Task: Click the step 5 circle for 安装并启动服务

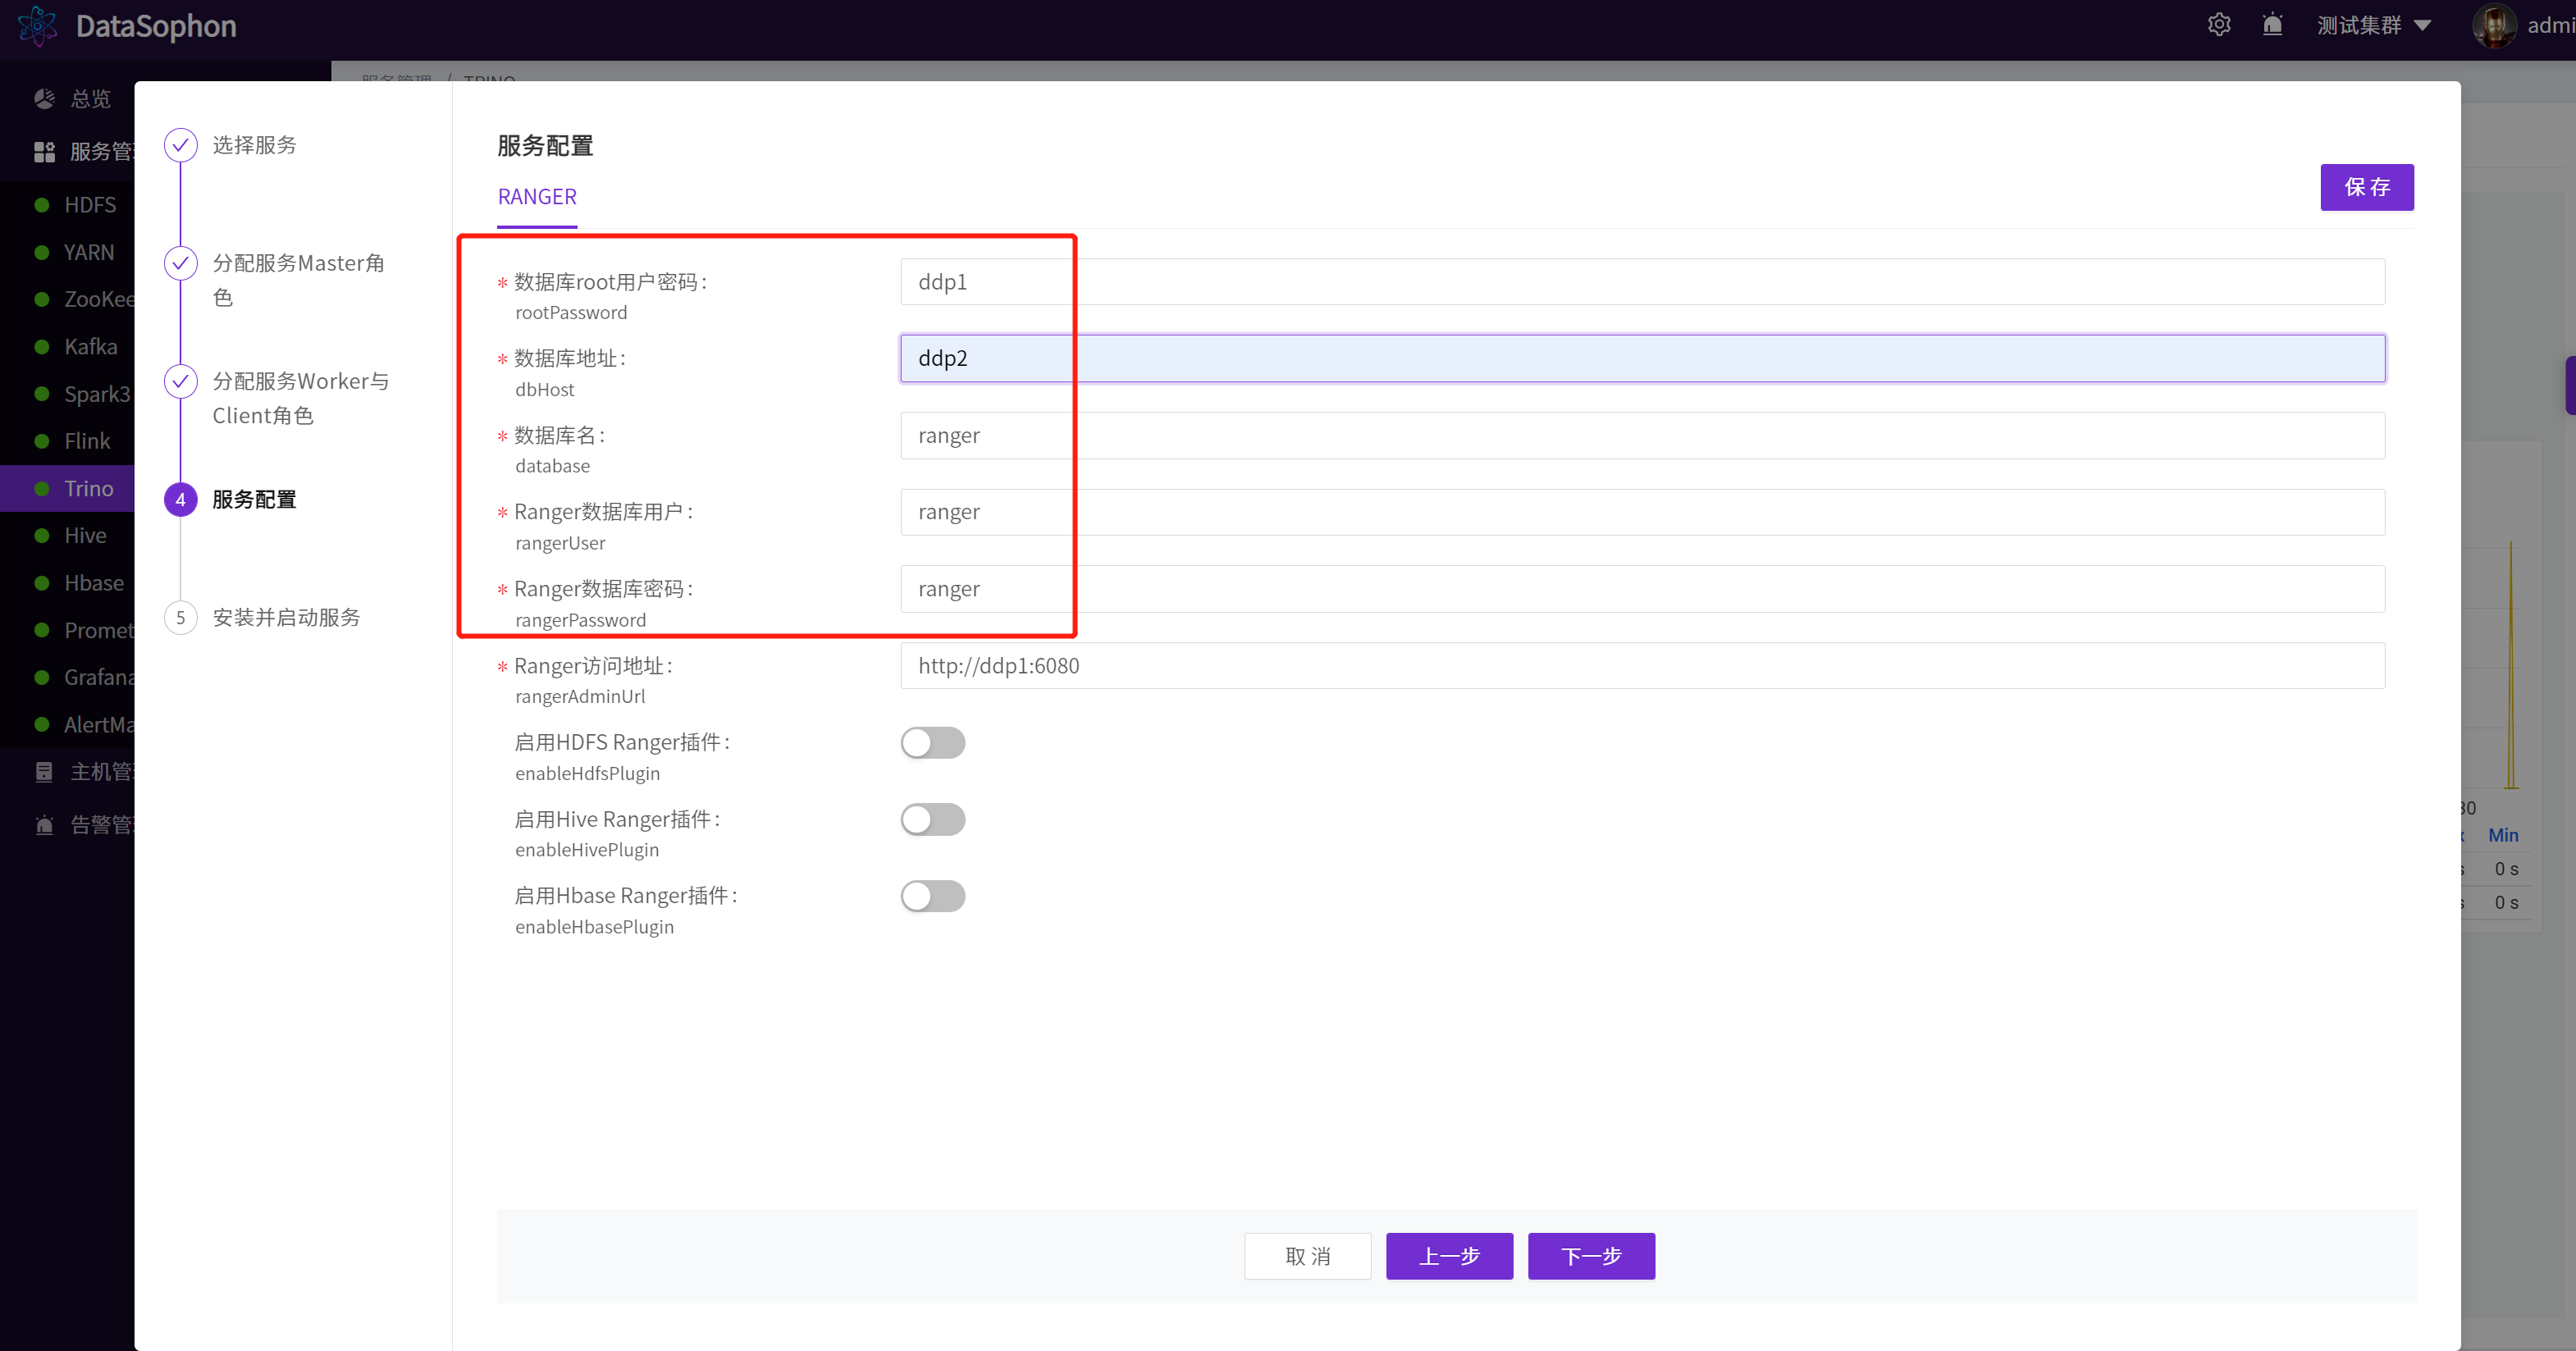Action: (x=180, y=617)
